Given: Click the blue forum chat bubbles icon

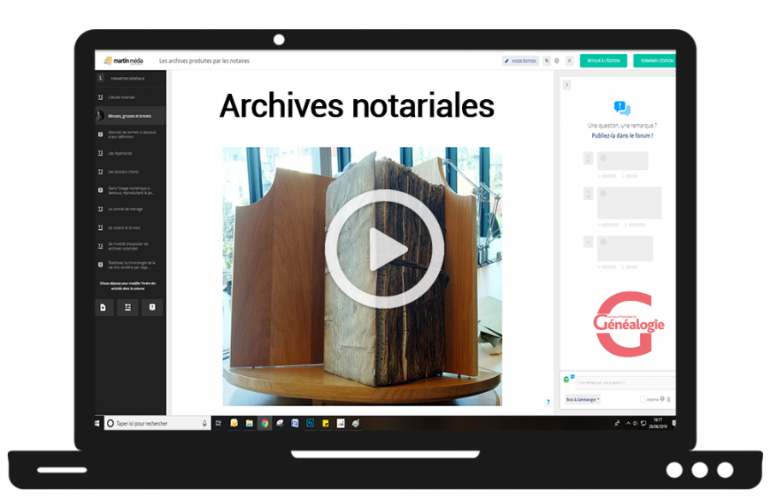Looking at the screenshot, I should click(622, 108).
